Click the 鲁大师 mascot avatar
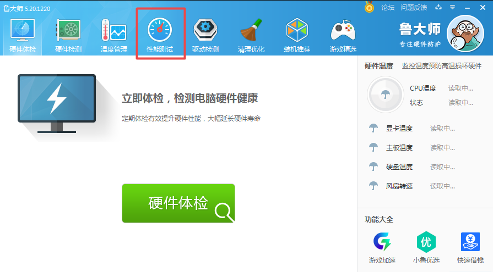The width and height of the screenshot is (493, 272). click(465, 34)
